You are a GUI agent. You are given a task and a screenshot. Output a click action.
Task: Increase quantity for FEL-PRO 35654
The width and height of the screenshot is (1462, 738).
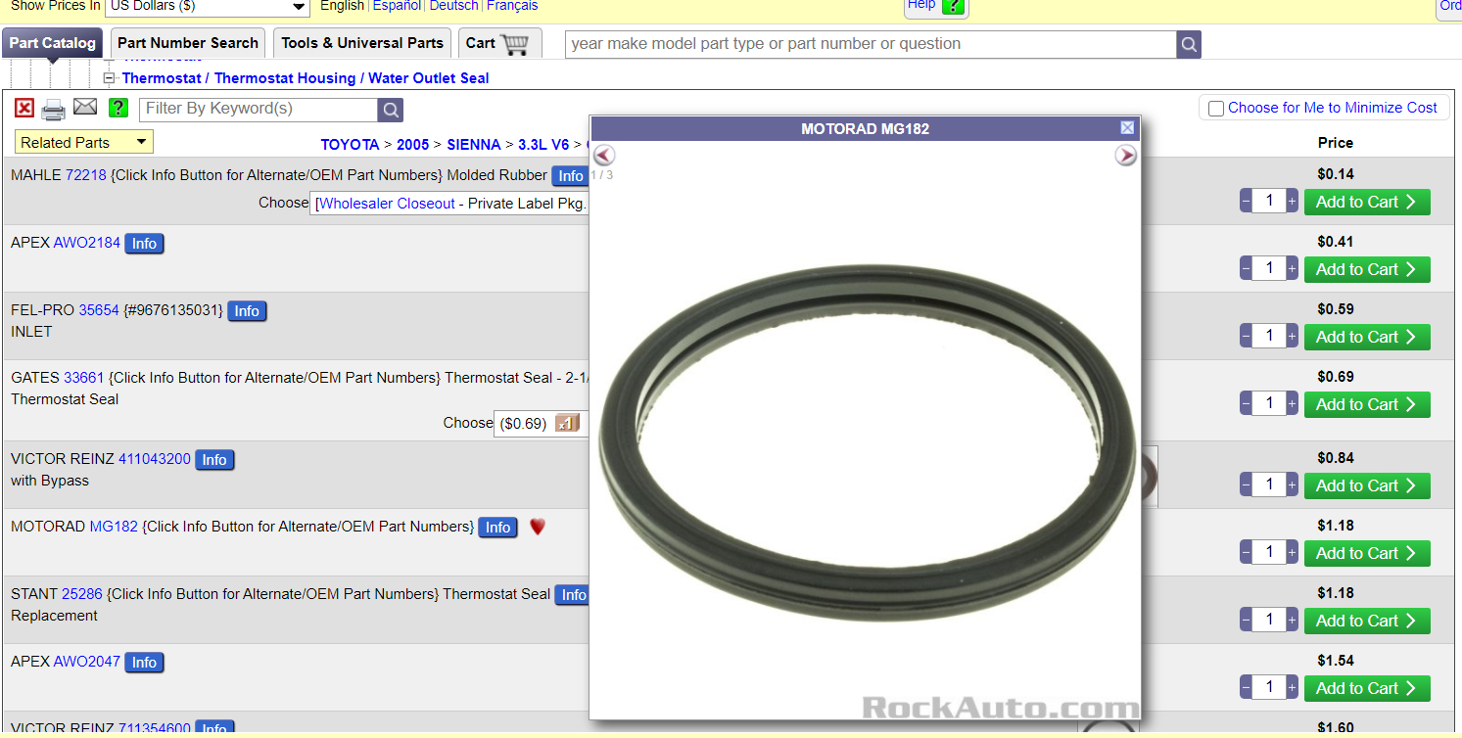(1293, 337)
